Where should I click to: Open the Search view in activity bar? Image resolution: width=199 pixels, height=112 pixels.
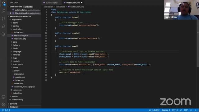coord(3,11)
